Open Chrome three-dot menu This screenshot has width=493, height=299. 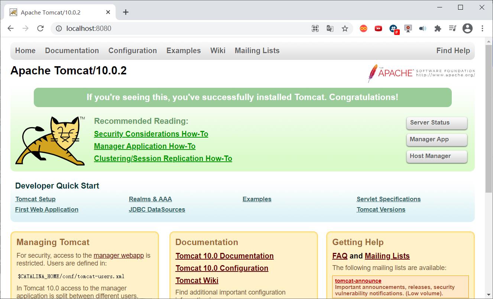pyautogui.click(x=482, y=28)
